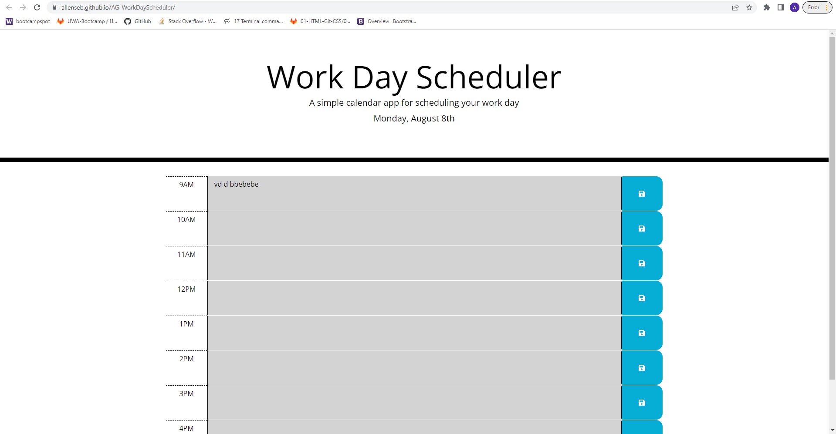
Task: Open the bootcampspot bookmark
Action: click(27, 21)
